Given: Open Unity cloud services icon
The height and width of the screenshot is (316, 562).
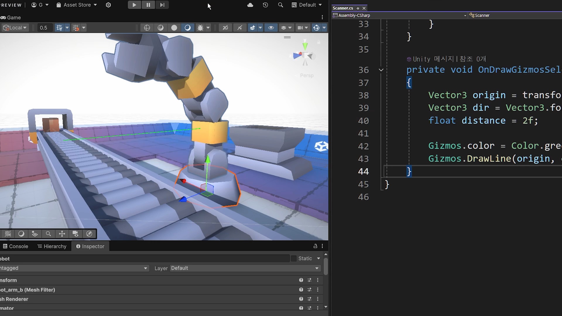Looking at the screenshot, I should 250,5.
